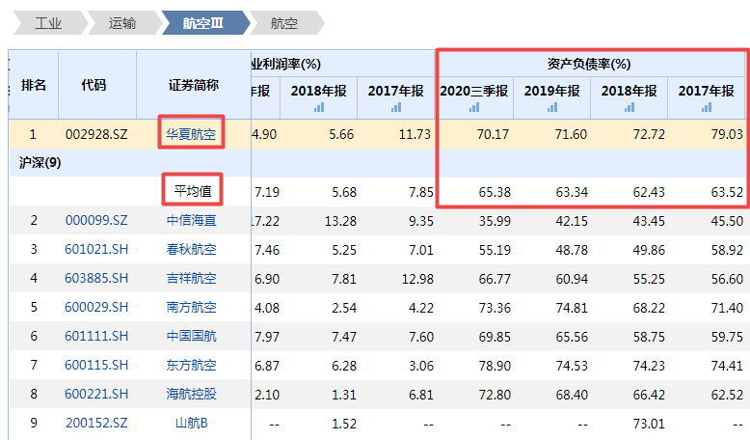Click chart icon under 资产负债率 2018年报
This screenshot has height=440, width=750.
(629, 108)
